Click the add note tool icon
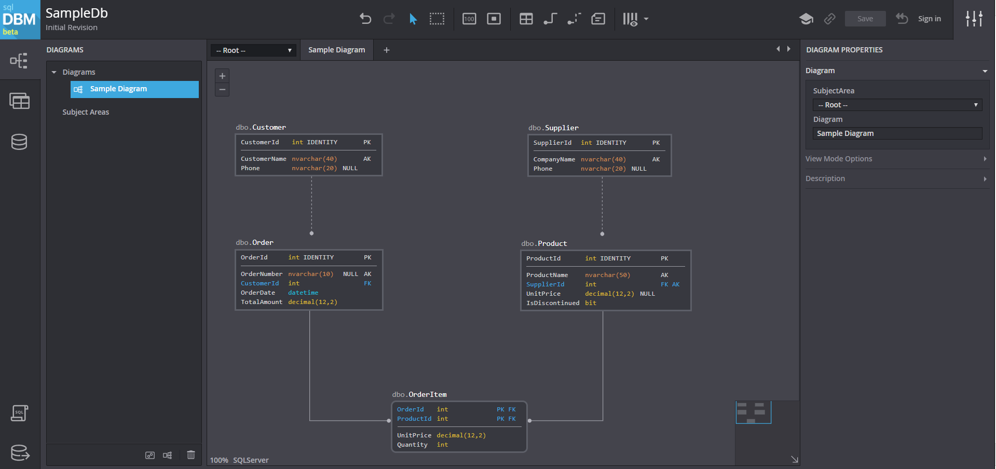 (598, 19)
